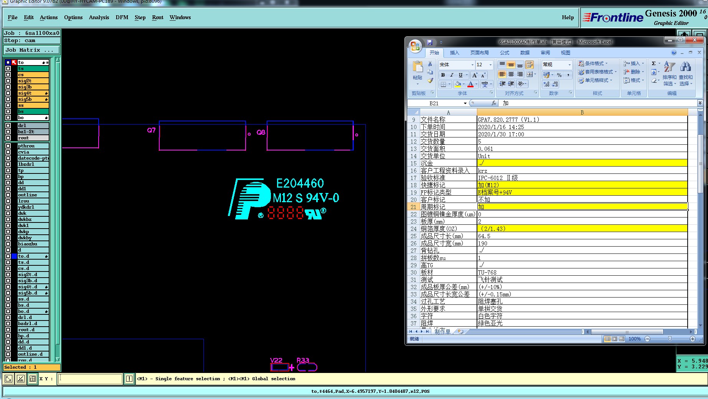Apply yellow fill color bucket
Image resolution: width=708 pixels, height=399 pixels.
(x=458, y=84)
